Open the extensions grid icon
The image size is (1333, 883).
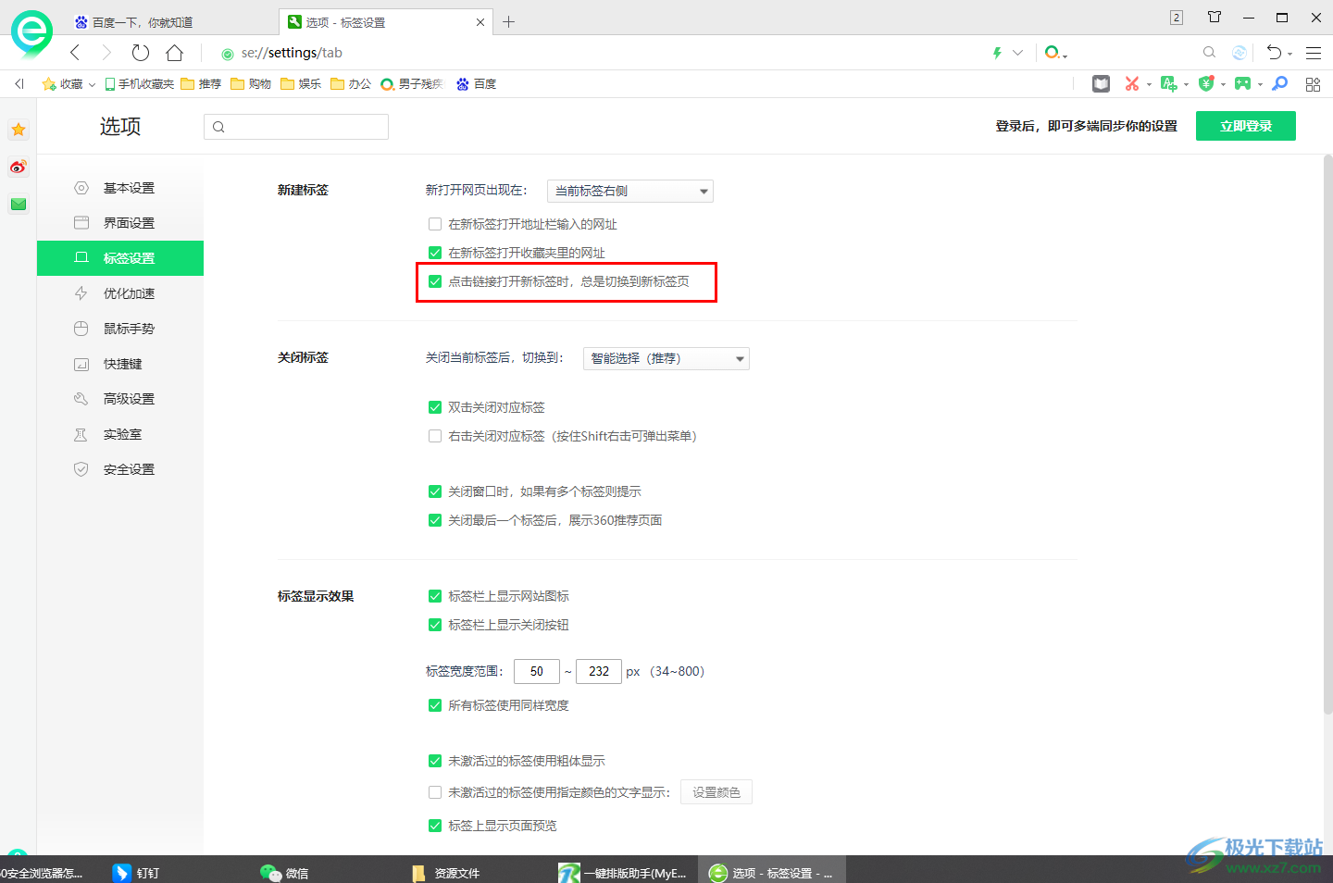tap(1313, 84)
